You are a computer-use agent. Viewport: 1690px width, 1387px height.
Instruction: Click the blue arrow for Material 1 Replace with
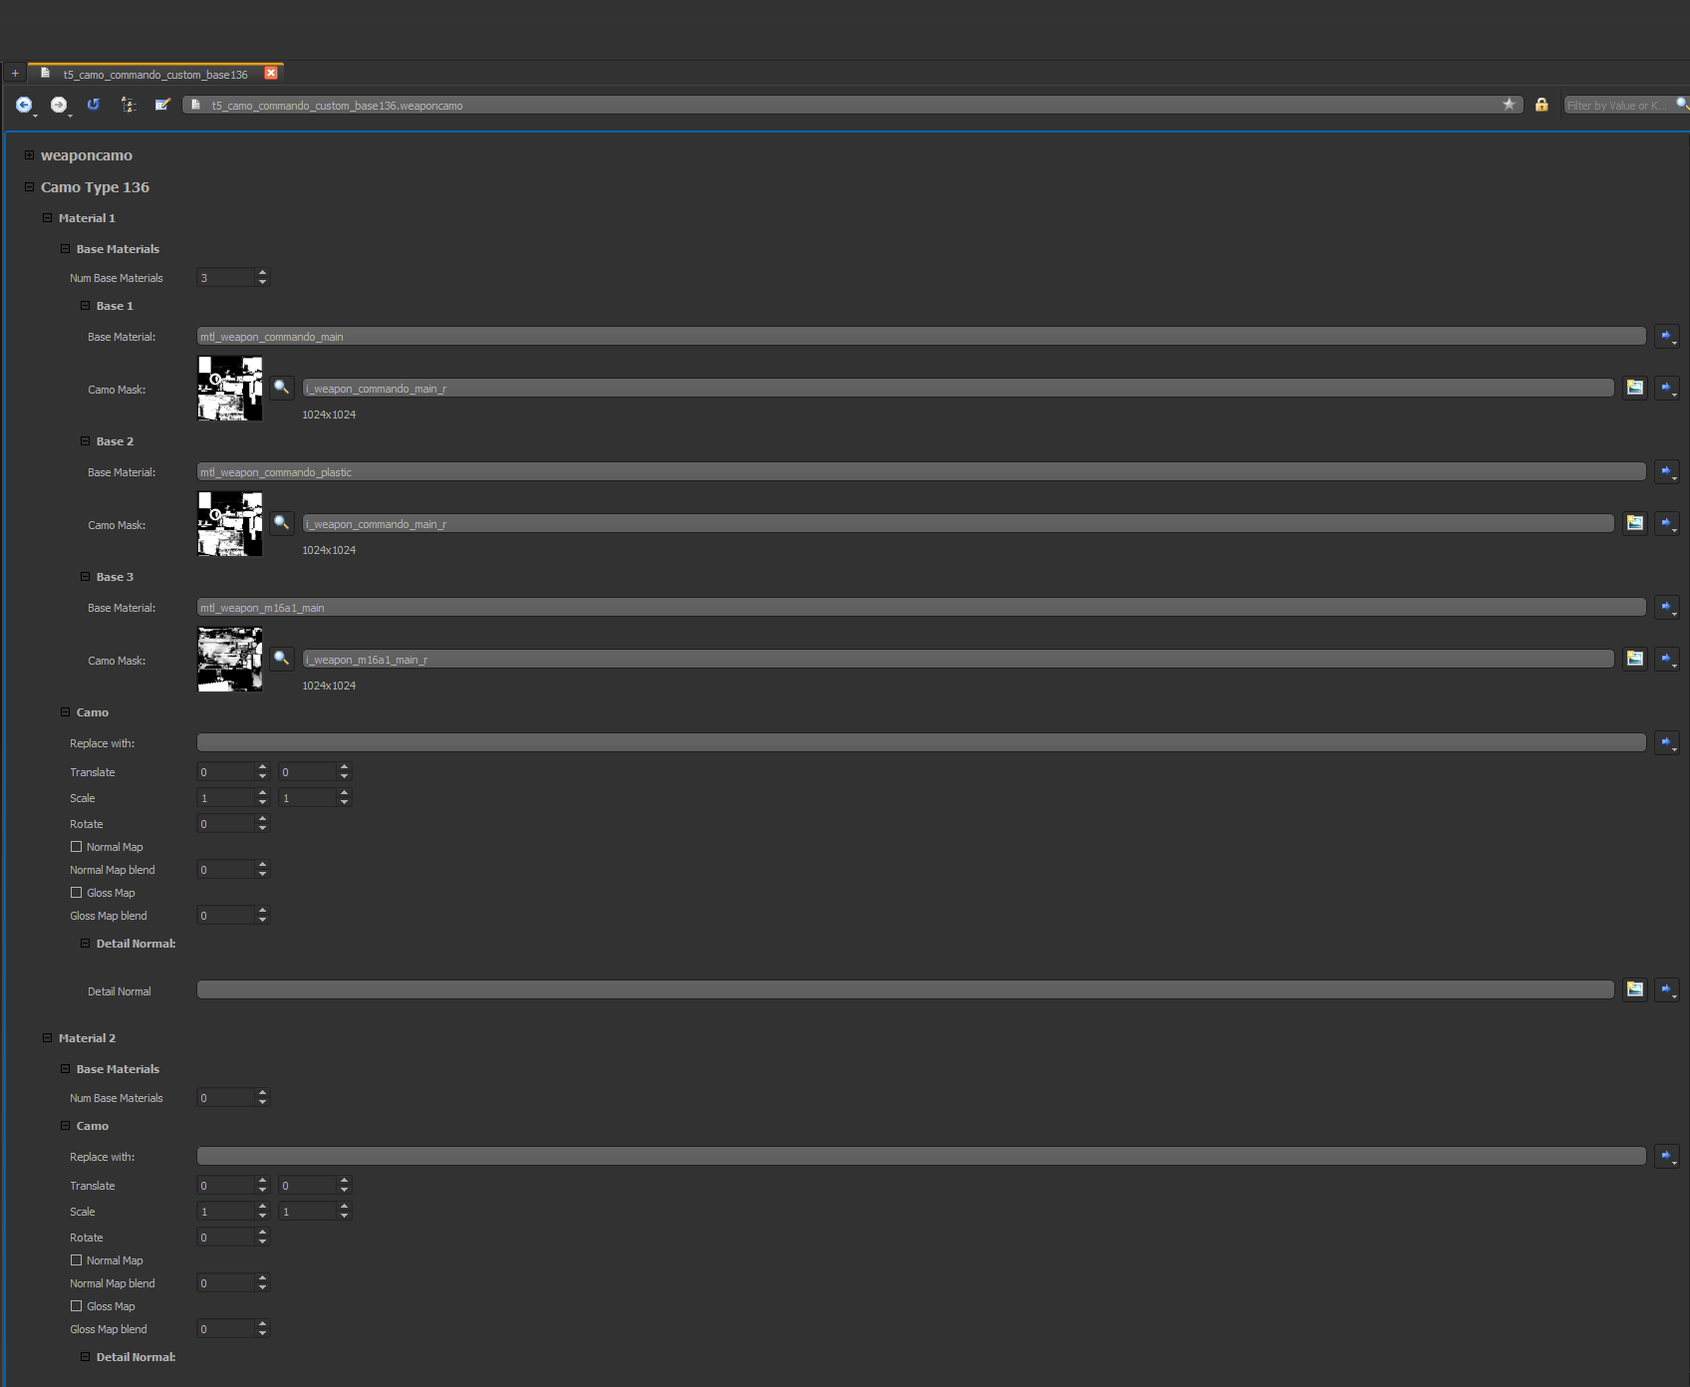[x=1667, y=742]
